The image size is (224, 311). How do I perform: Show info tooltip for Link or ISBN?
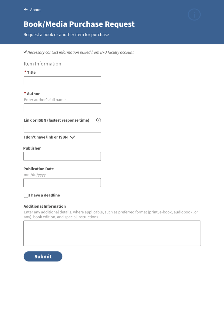pos(99,120)
